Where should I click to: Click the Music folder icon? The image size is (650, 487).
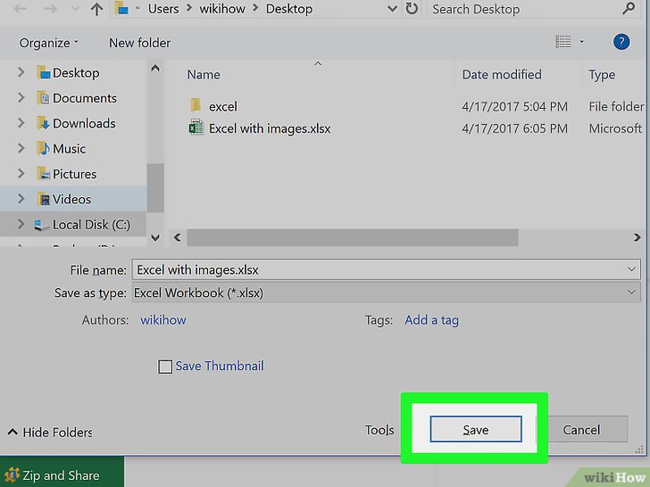43,149
